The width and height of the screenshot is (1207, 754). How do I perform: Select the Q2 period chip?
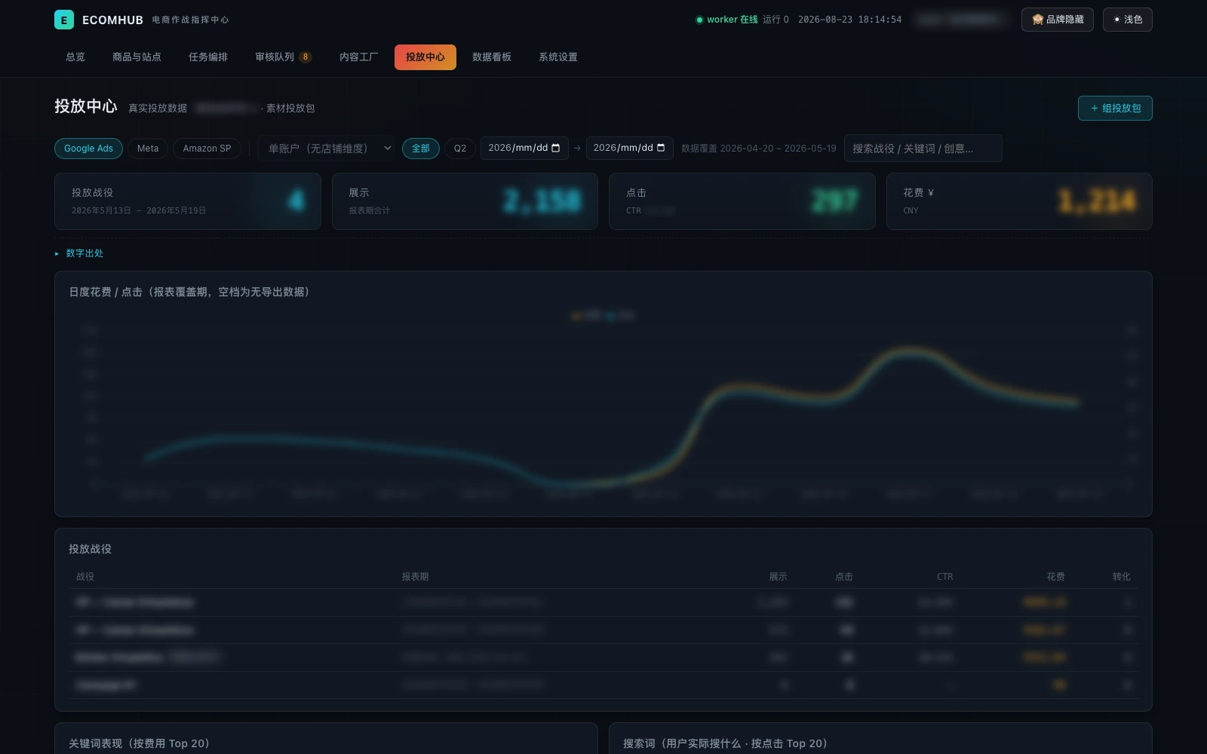coord(460,149)
